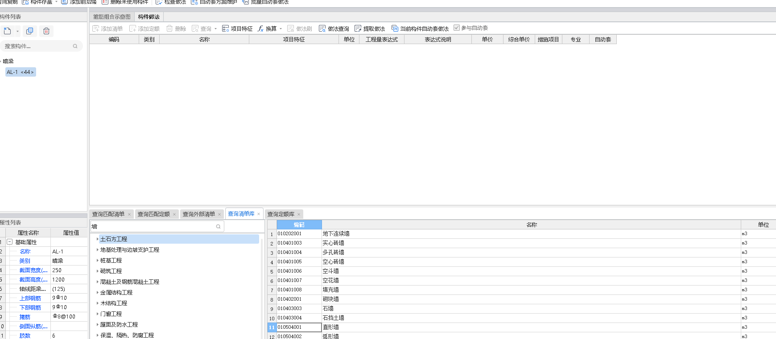Click 提取做法 toolbar button
This screenshot has width=776, height=339.
[370, 29]
